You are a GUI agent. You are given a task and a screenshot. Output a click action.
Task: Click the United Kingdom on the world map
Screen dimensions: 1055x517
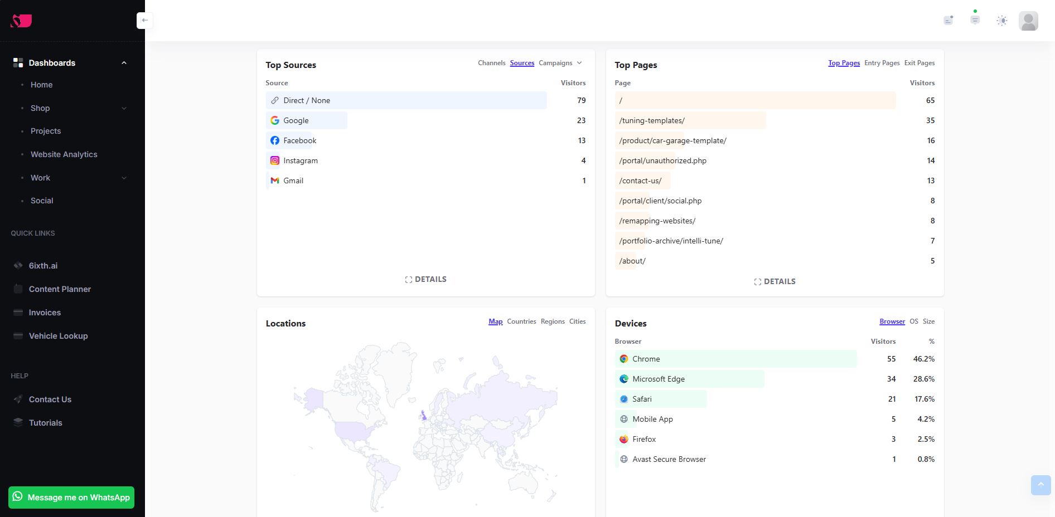click(x=423, y=414)
